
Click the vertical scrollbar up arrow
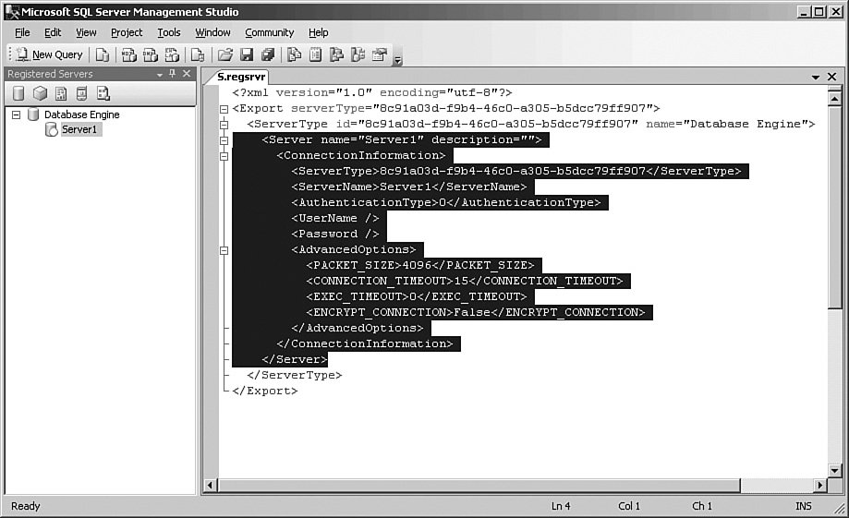click(x=834, y=98)
